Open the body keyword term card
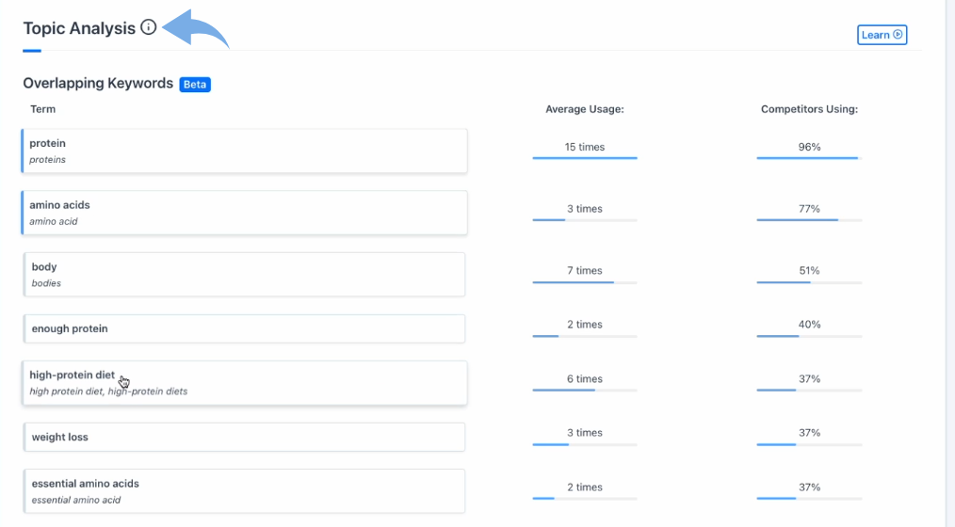The image size is (955, 527). pyautogui.click(x=244, y=274)
